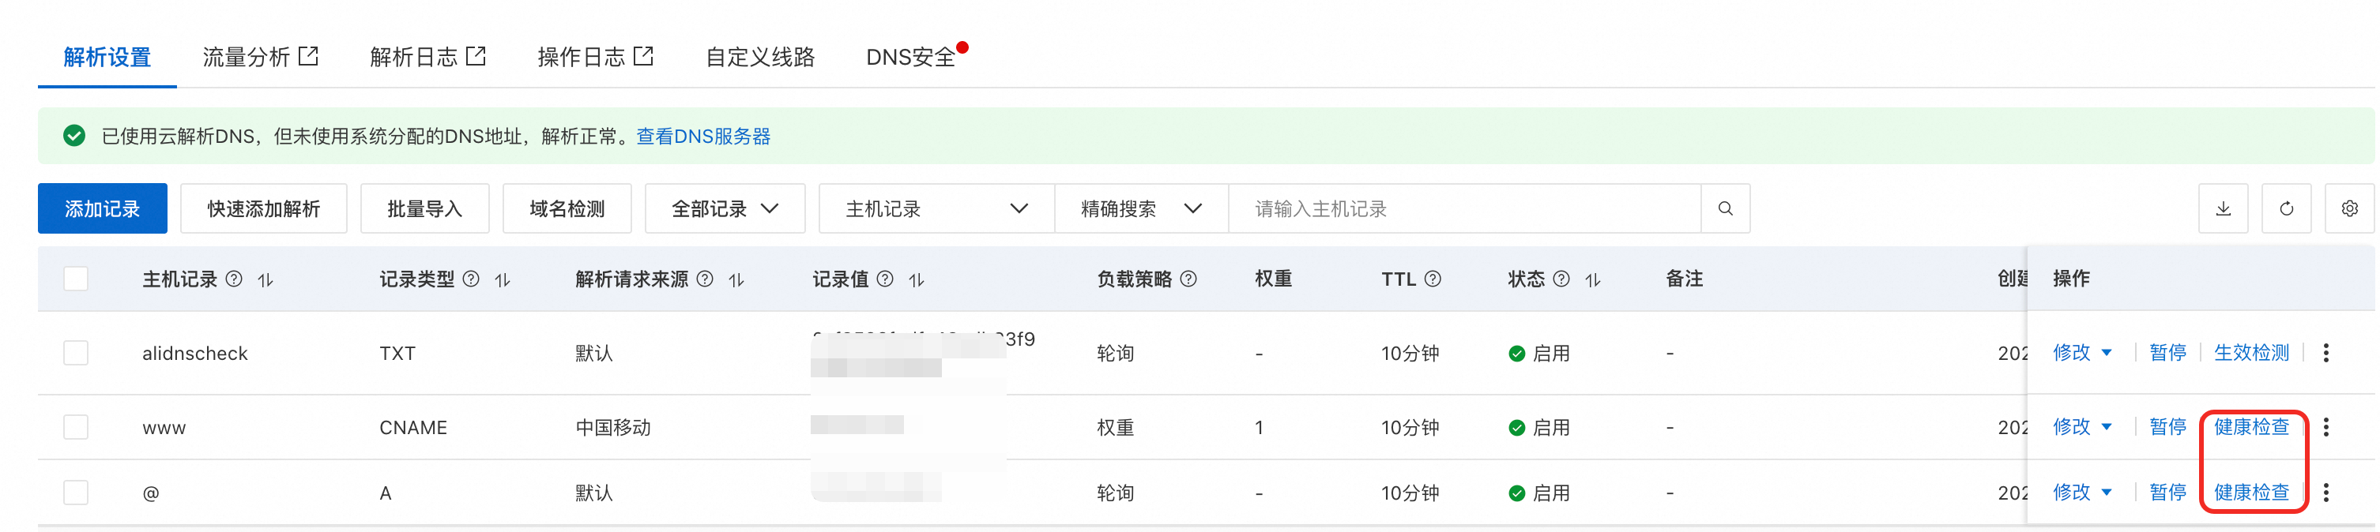This screenshot has width=2380, height=532.
Task: Click 健康检查 for the www record
Action: pyautogui.click(x=2250, y=427)
